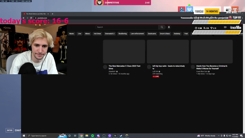
Task: Open the lofi hip hop radio thumbnail
Action: pyautogui.click(x=168, y=51)
